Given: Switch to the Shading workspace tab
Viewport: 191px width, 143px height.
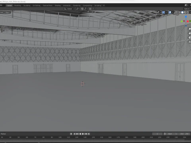Looking at the screenshot, I should click(58, 6).
